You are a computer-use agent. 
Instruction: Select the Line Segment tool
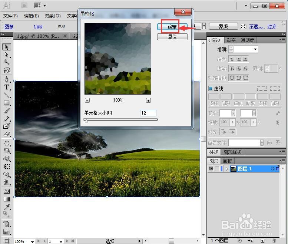coord(7,95)
